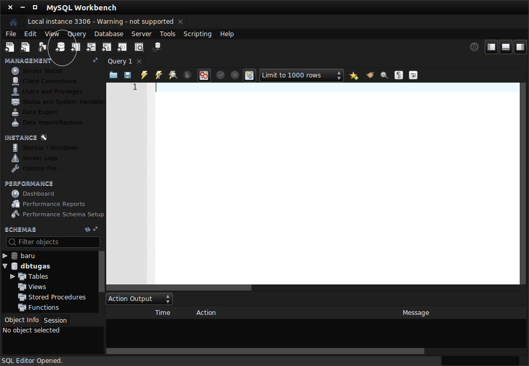The width and height of the screenshot is (529, 366).
Task: Execute statement under cursor lightning icon
Action: [x=159, y=75]
